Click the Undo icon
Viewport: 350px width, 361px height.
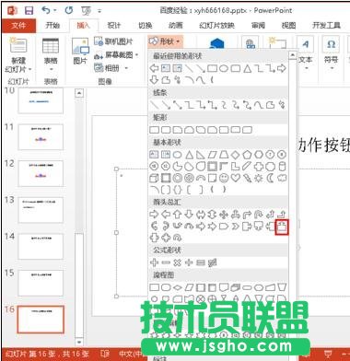click(x=46, y=11)
